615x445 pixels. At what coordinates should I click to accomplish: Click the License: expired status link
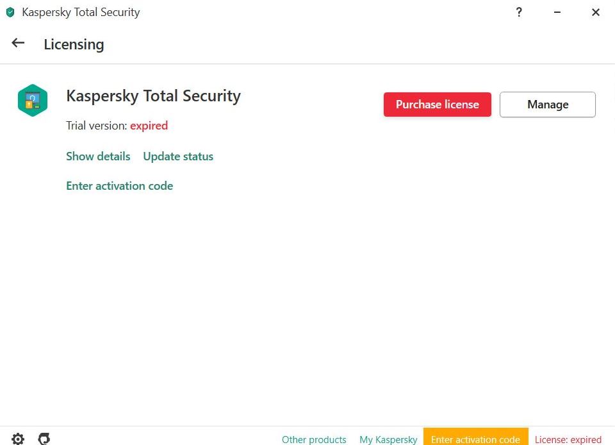coord(568,439)
